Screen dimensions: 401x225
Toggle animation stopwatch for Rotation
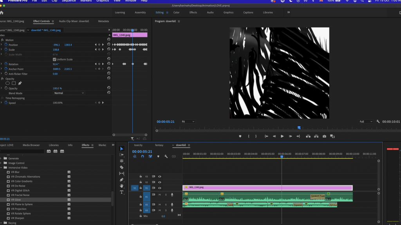click(x=6, y=64)
